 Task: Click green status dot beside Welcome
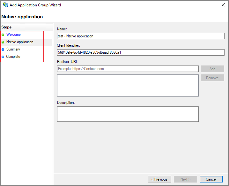(3, 35)
